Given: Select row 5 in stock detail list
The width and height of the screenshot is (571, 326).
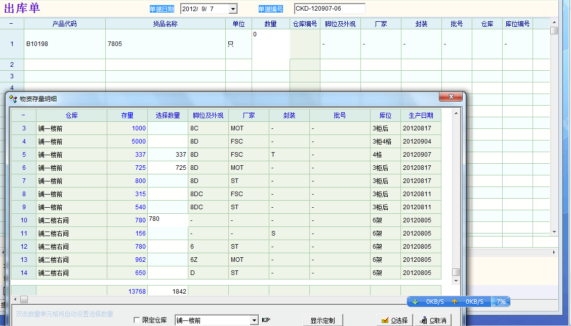Looking at the screenshot, I should click(x=24, y=155).
